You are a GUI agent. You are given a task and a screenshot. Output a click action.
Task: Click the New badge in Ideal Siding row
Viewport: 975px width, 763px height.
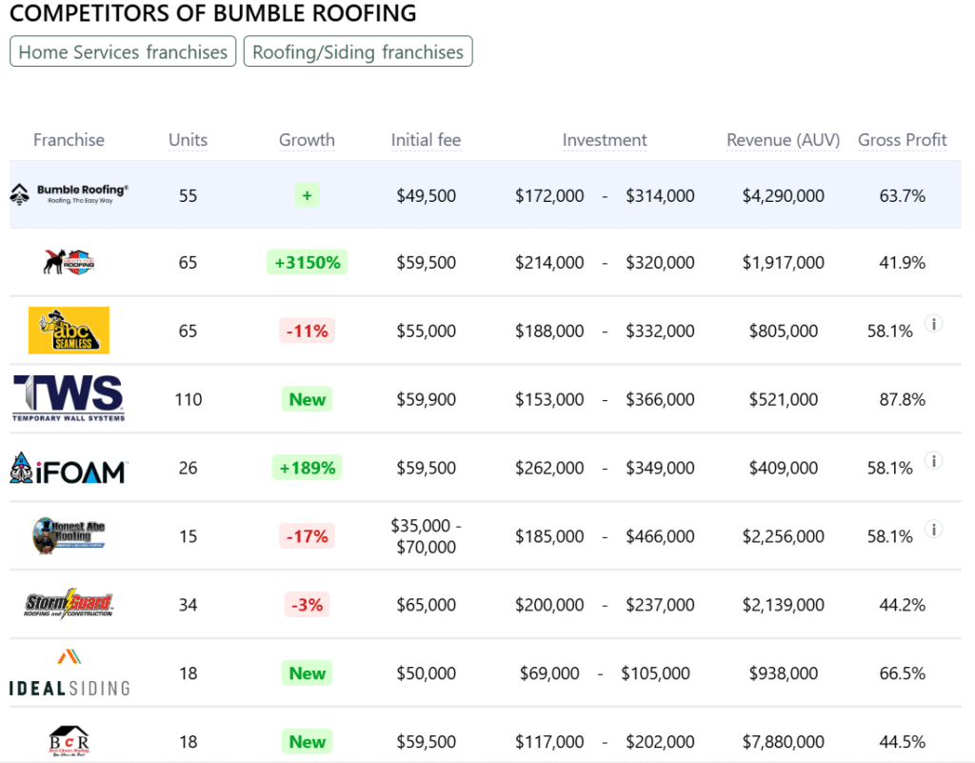click(x=308, y=673)
